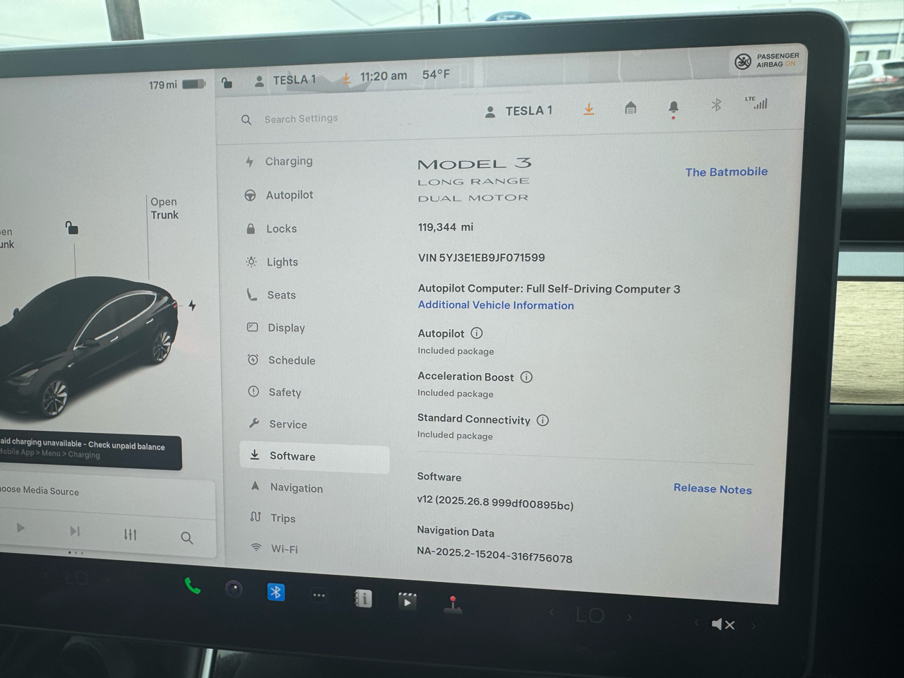The width and height of the screenshot is (904, 678).
Task: Open Additional Vehicle Information link
Action: (495, 305)
